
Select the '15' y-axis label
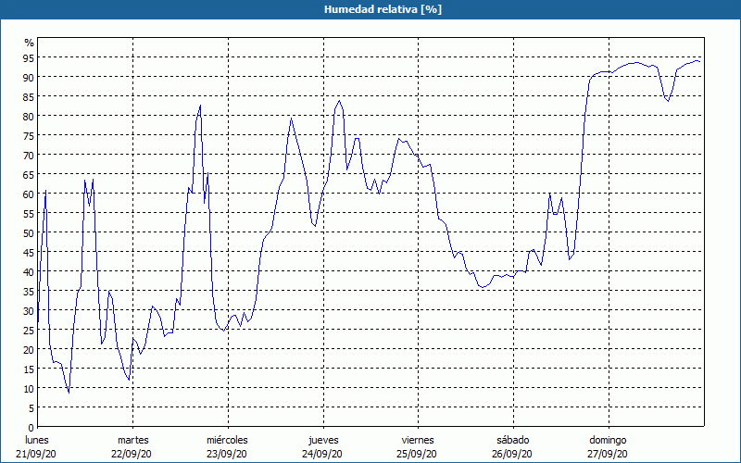[x=29, y=369]
